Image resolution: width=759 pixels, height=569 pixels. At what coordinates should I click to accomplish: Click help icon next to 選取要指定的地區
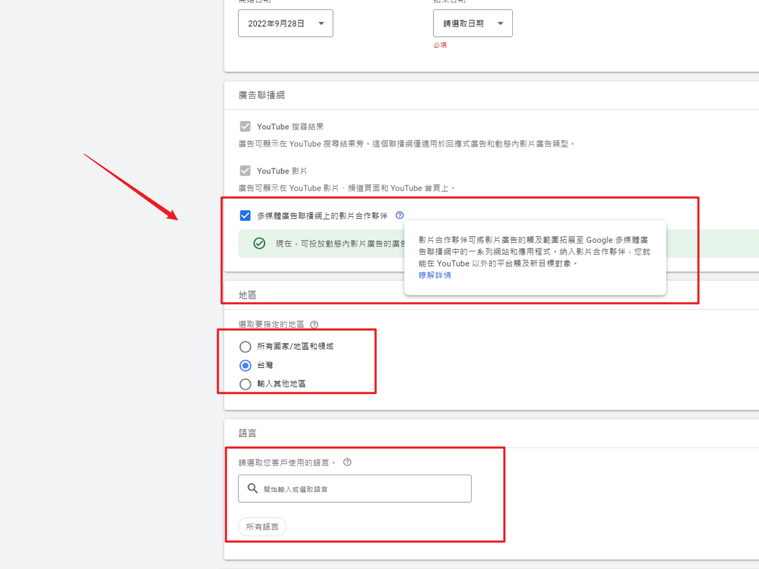[x=314, y=325]
